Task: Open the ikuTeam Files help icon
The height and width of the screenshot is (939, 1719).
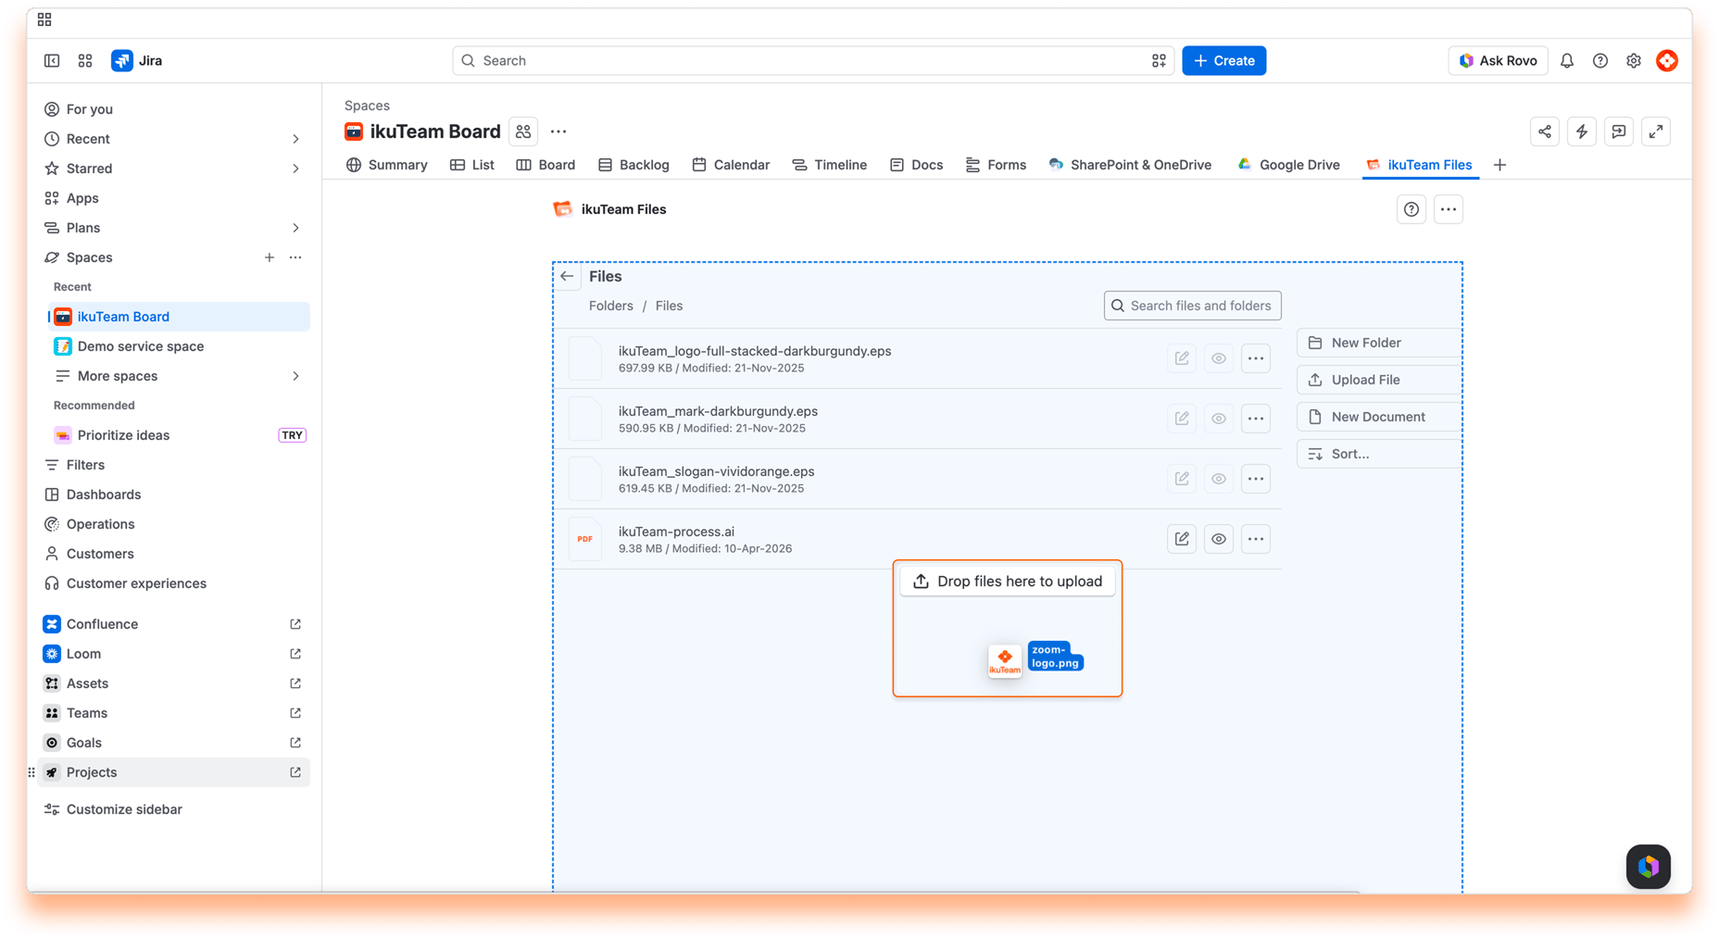Action: click(1412, 209)
